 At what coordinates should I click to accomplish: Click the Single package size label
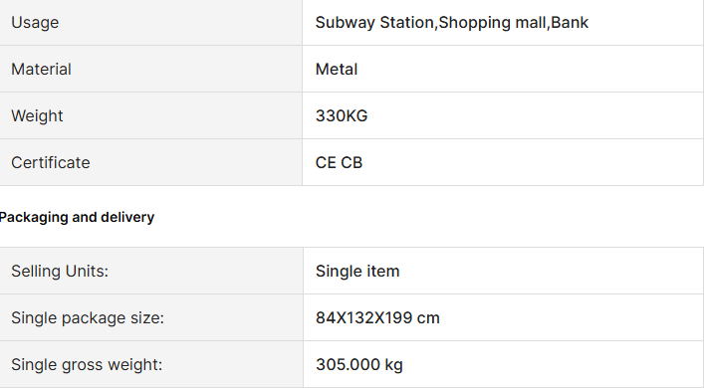pyautogui.click(x=88, y=317)
